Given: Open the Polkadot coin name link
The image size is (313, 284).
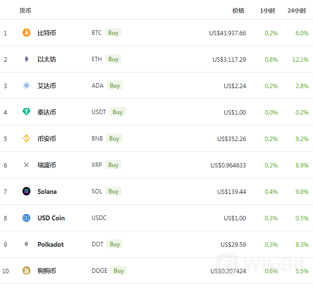Looking at the screenshot, I should pos(50,244).
